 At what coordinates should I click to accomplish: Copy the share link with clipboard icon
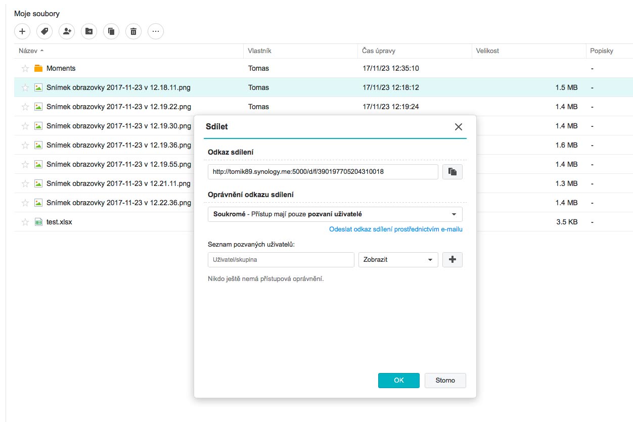pyautogui.click(x=453, y=172)
